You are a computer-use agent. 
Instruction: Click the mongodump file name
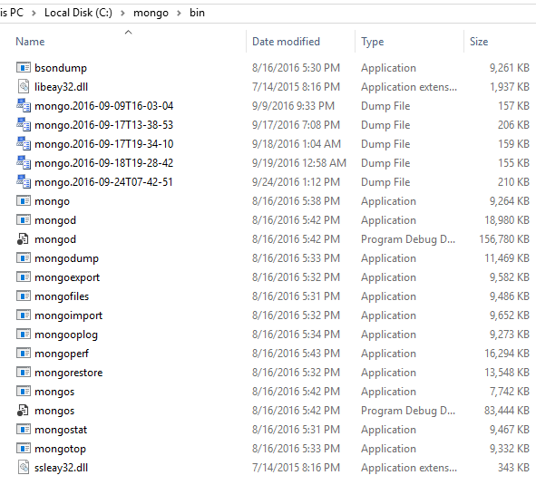(x=66, y=258)
